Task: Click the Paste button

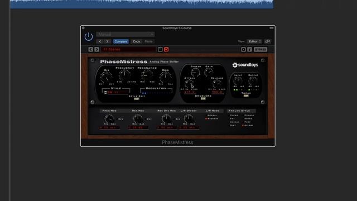Action: pos(148,41)
